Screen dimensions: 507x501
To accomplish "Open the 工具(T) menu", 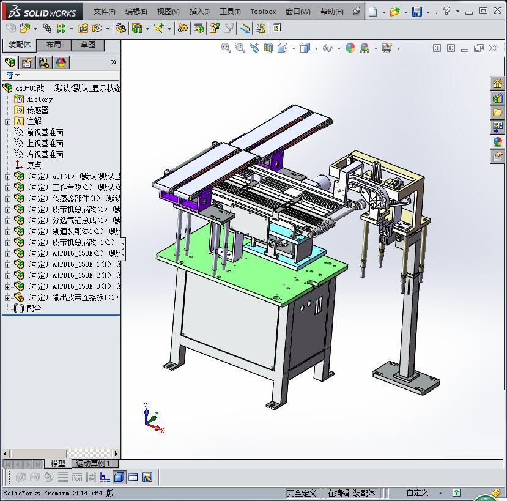I will 230,12.
